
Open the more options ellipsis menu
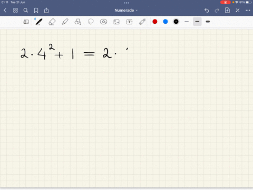point(248,11)
